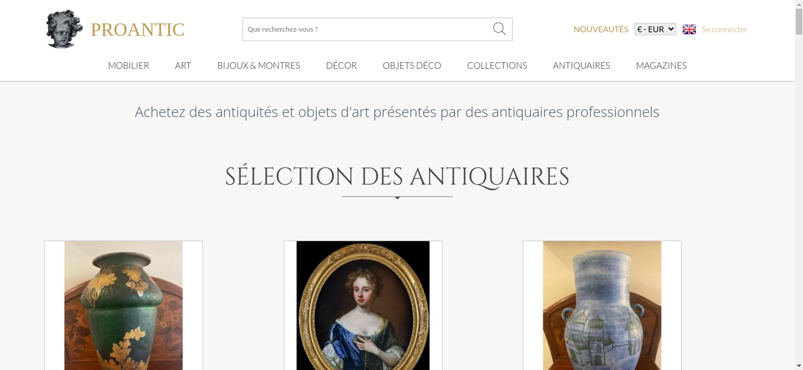Click the PROANTIC brand name text
This screenshot has width=803, height=370.
pyautogui.click(x=137, y=30)
